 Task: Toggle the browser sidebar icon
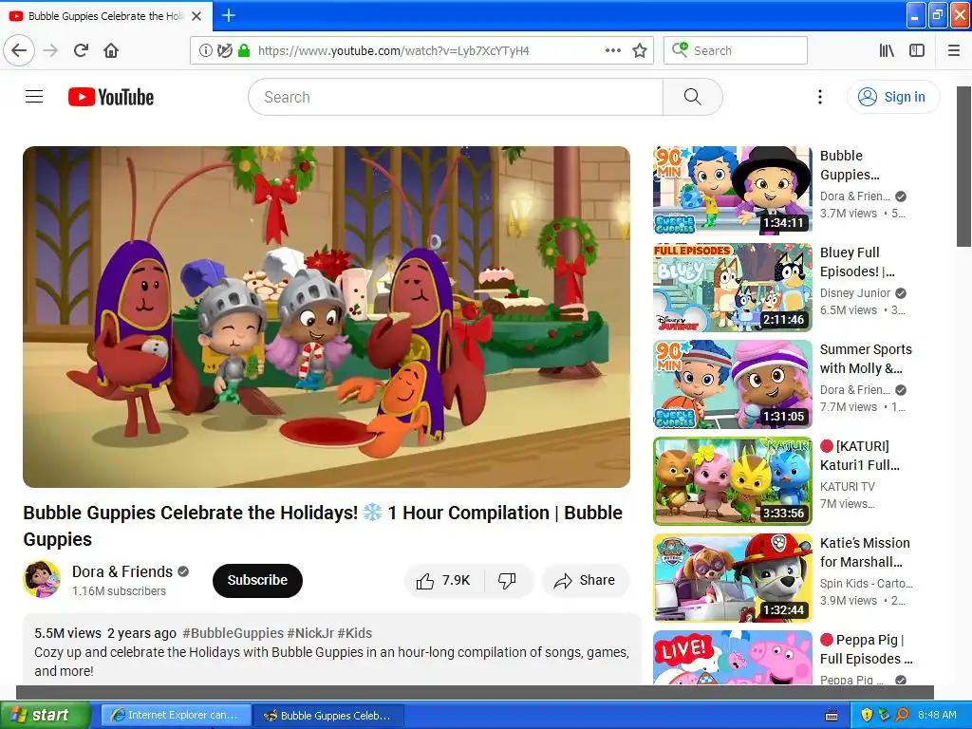[917, 50]
